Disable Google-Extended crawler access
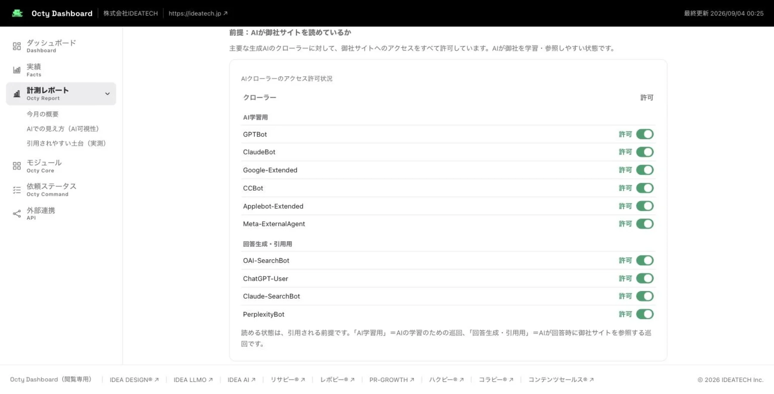The width and height of the screenshot is (774, 394). [x=645, y=170]
